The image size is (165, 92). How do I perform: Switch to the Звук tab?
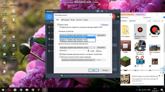pos(57,20)
